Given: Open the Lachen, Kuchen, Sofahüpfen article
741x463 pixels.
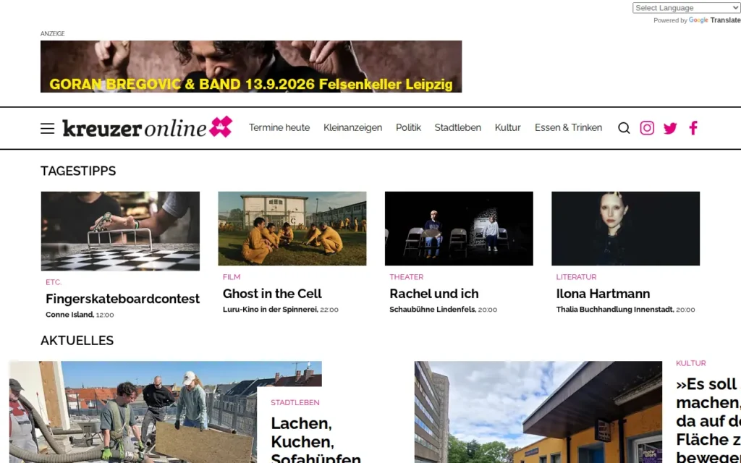Looking at the screenshot, I should pos(316,441).
